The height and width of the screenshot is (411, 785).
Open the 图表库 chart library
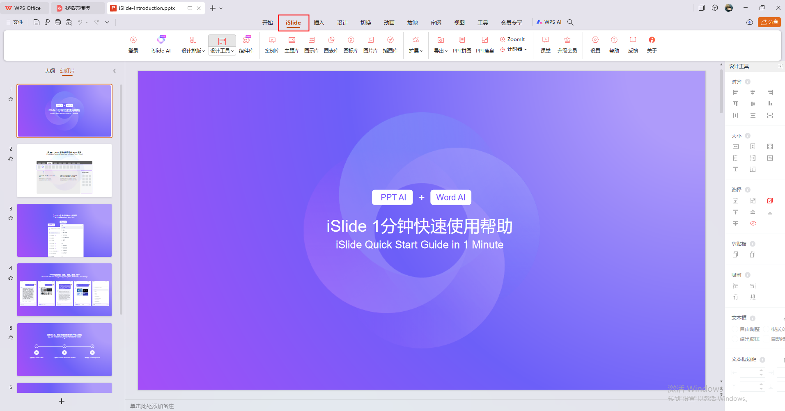(331, 45)
